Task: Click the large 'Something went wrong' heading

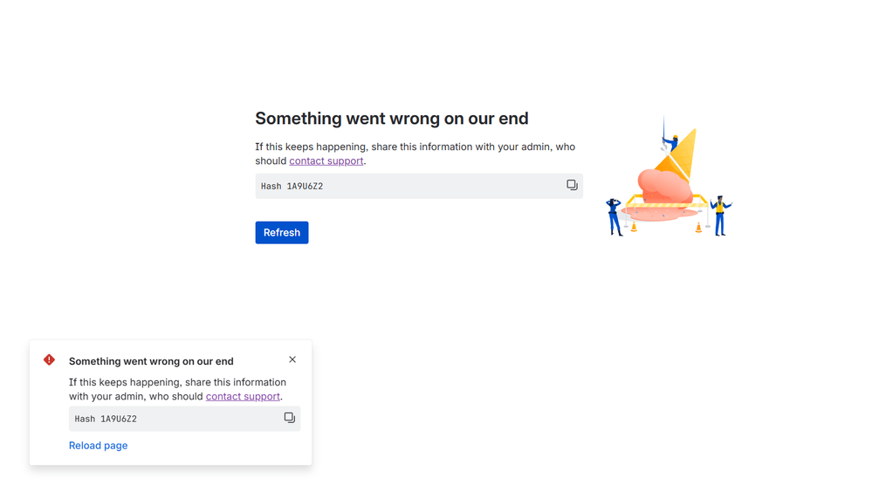Action: pyautogui.click(x=391, y=119)
